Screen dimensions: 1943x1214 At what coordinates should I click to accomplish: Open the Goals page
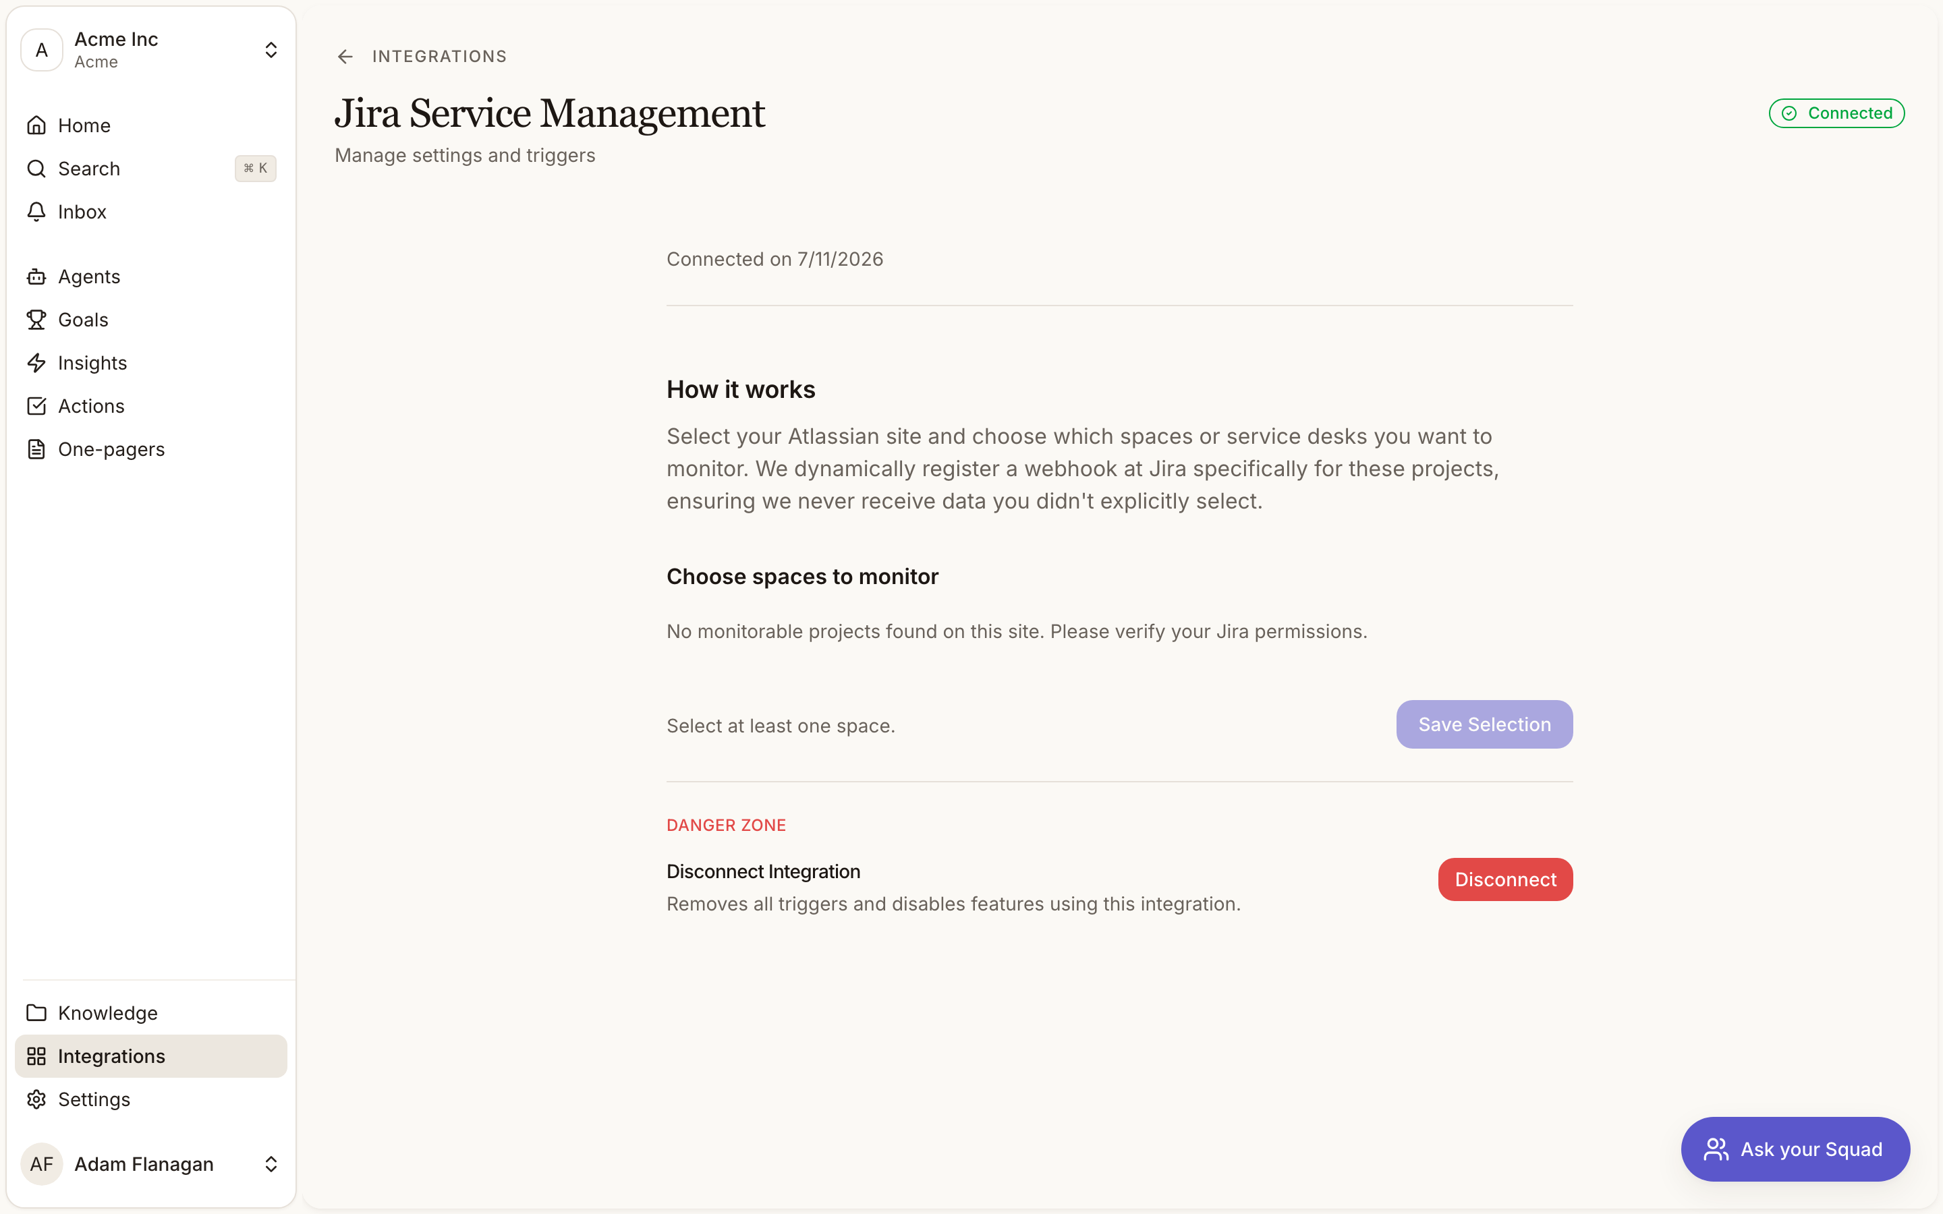click(151, 320)
